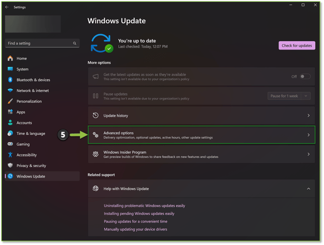The image size is (324, 245).
Task: Click the Gaming controller icon
Action: 10,144
